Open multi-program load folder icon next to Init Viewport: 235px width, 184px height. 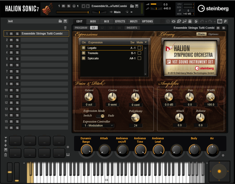(60, 21)
